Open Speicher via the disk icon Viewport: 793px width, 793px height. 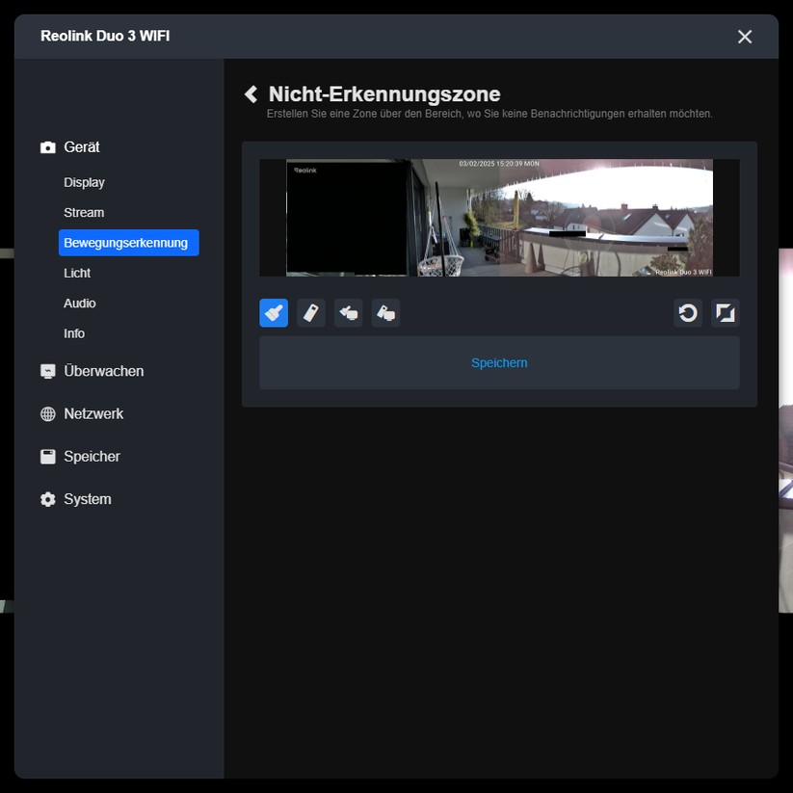[46, 456]
